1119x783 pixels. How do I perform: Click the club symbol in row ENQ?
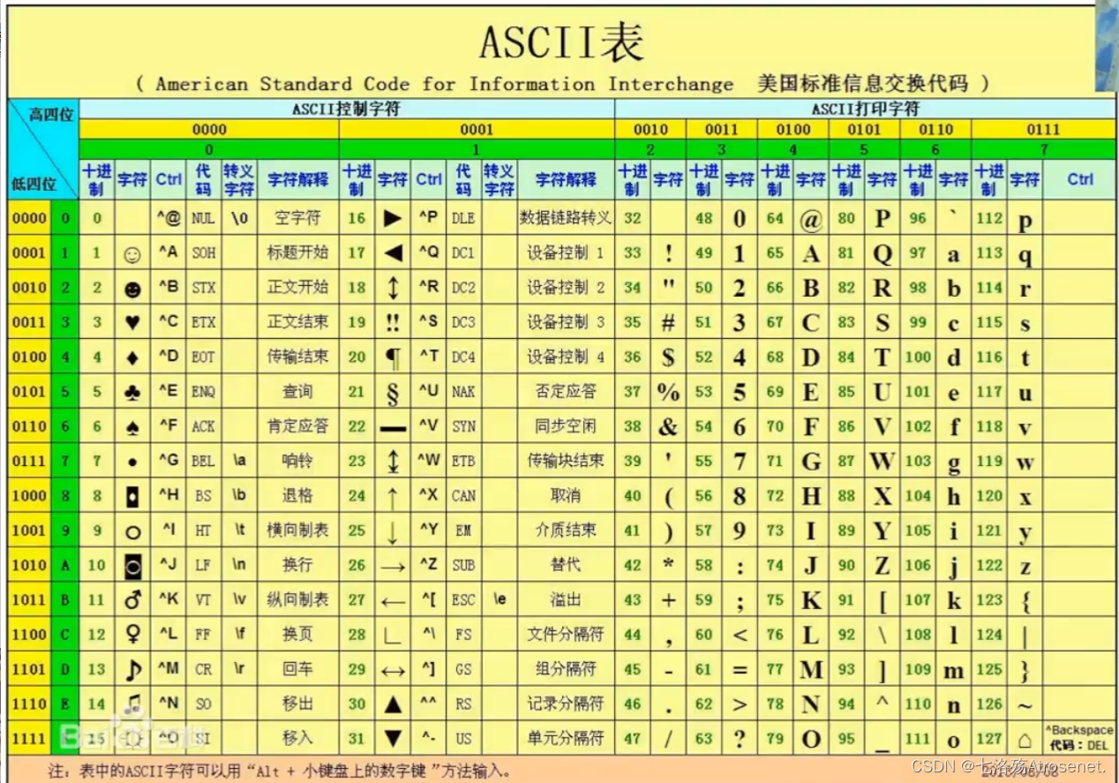132,392
